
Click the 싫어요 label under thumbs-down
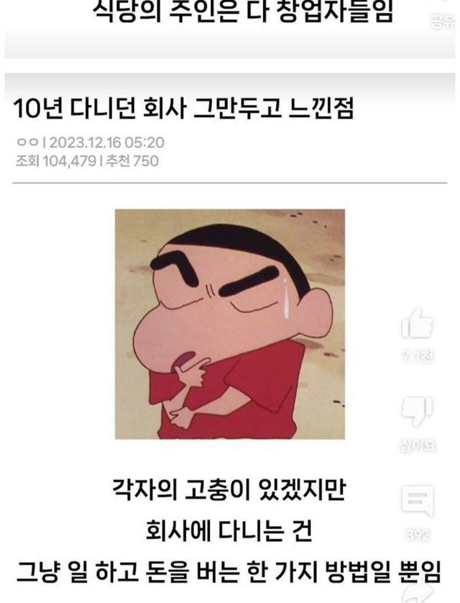[418, 446]
